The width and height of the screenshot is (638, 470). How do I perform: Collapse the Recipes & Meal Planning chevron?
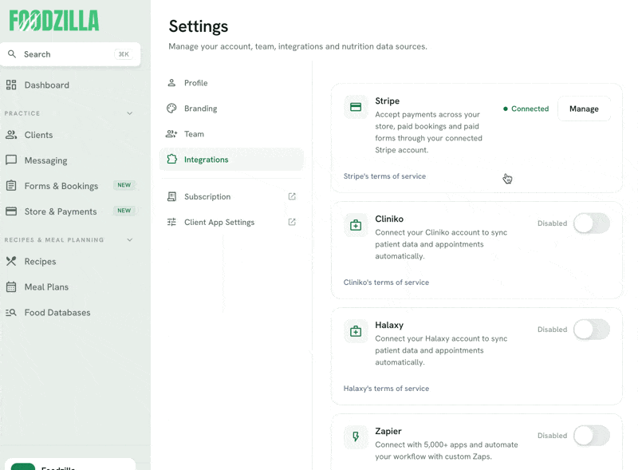129,240
